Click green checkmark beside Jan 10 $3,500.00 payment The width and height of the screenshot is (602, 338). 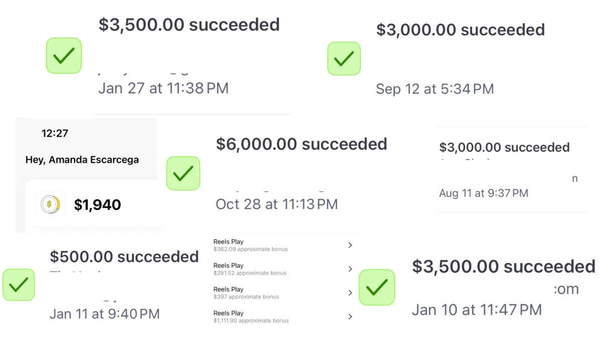coord(377,287)
